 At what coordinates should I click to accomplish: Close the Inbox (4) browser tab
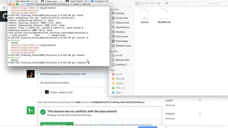click(x=36, y=1)
